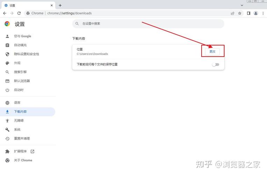
Task: Click the 下载内容 section heading
Action: click(x=79, y=38)
